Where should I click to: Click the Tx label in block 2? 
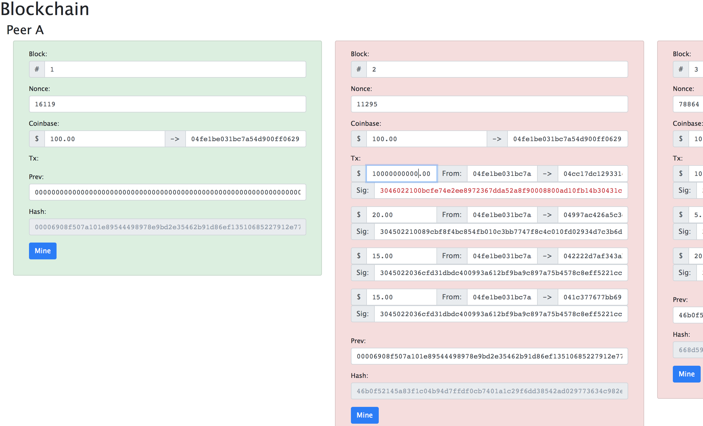pos(356,158)
